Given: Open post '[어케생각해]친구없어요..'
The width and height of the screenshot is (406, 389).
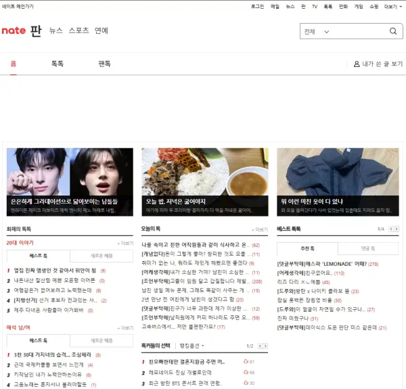Looking at the screenshot, I should tap(305, 273).
